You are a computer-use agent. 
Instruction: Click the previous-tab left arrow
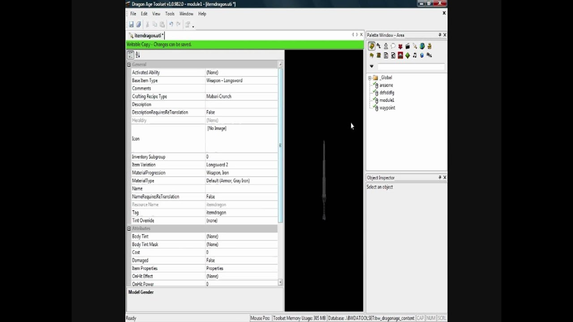click(353, 35)
